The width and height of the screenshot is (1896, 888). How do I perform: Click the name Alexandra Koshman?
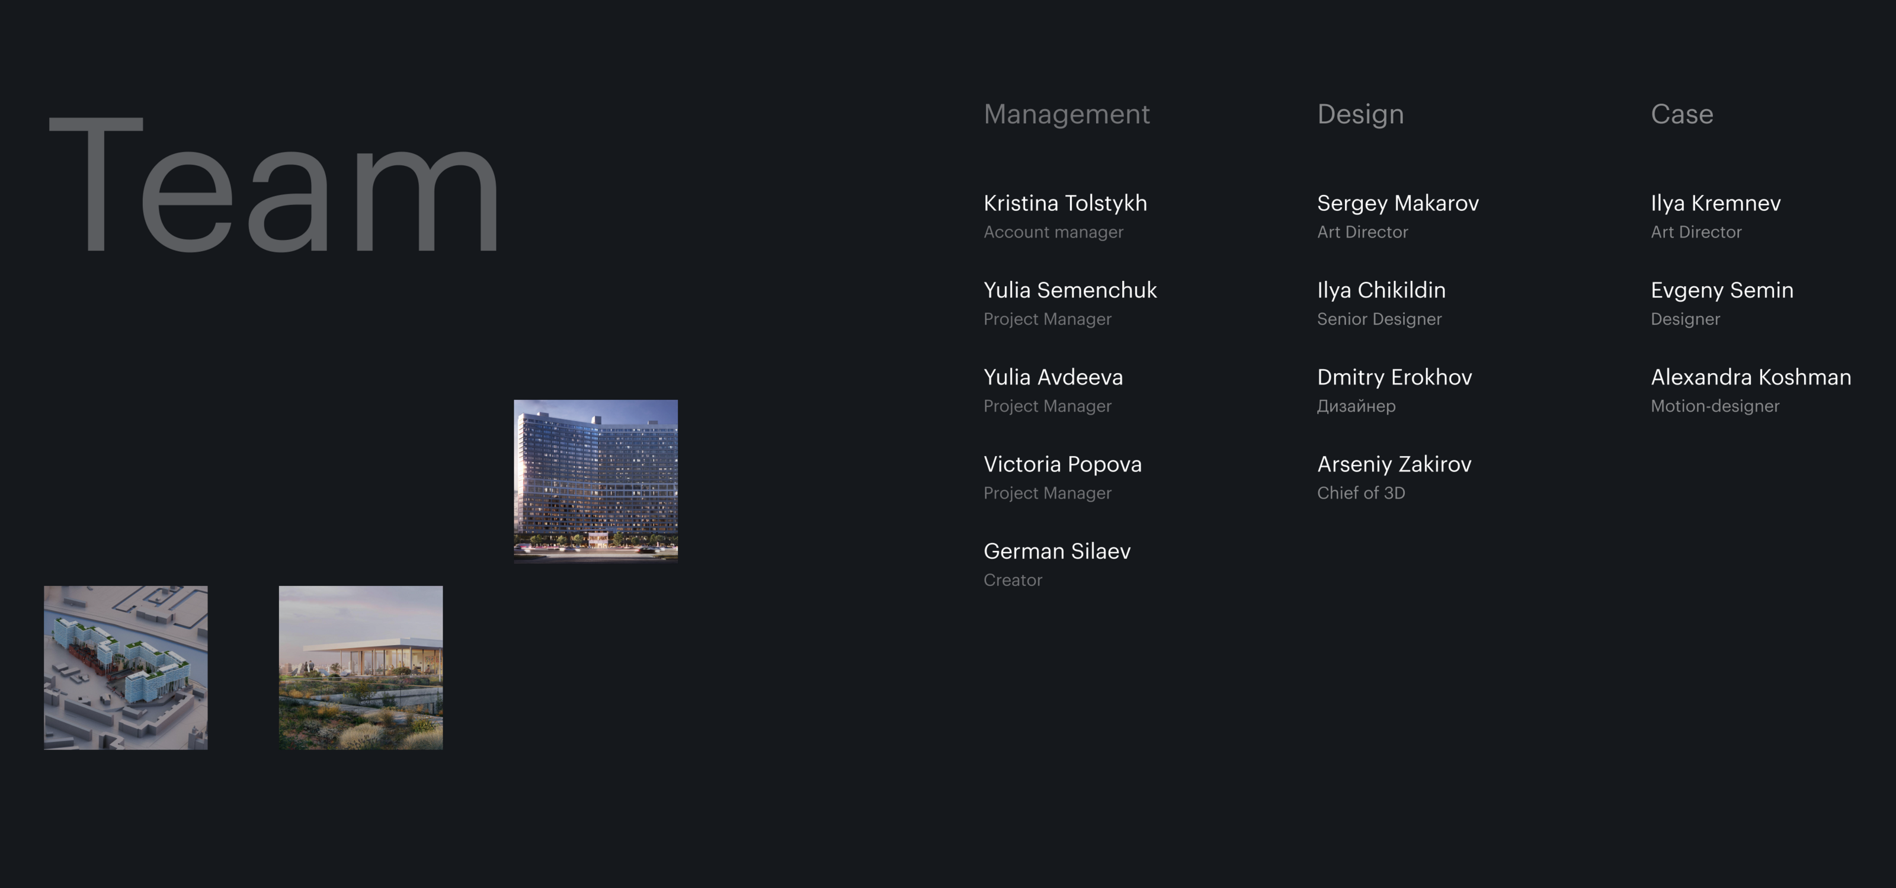[1750, 377]
